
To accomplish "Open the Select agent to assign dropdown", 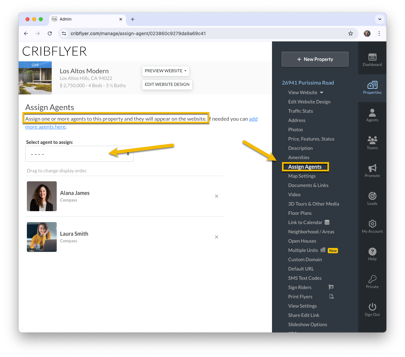I will (x=79, y=154).
